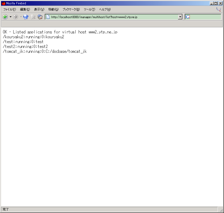Click the /kouryaku2:running:0:kouryaku2 line
Image resolution: width=224 pixels, height=213 pixels.
pos(33,37)
